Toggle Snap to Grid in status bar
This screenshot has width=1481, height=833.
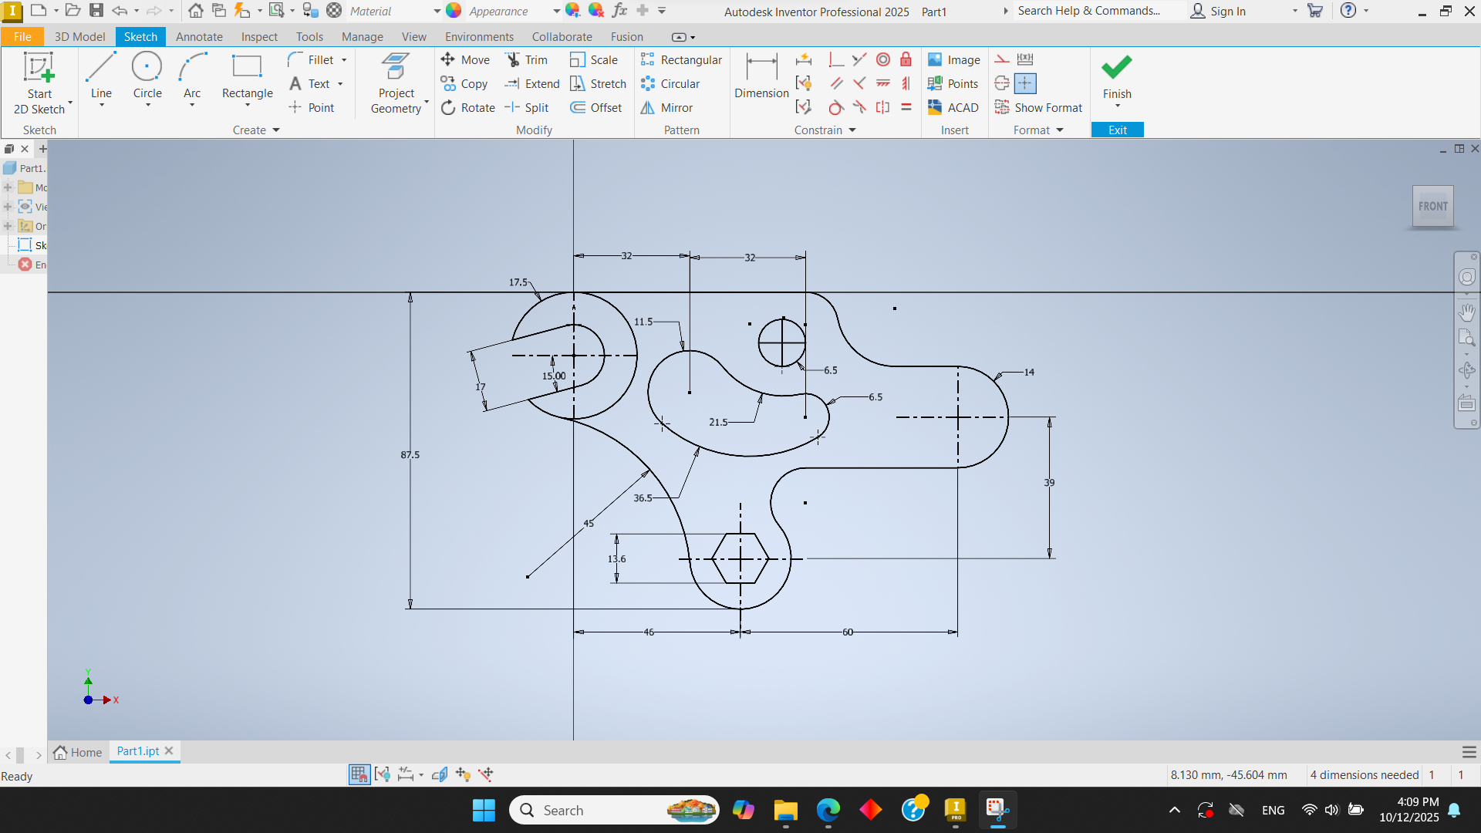[x=359, y=774]
